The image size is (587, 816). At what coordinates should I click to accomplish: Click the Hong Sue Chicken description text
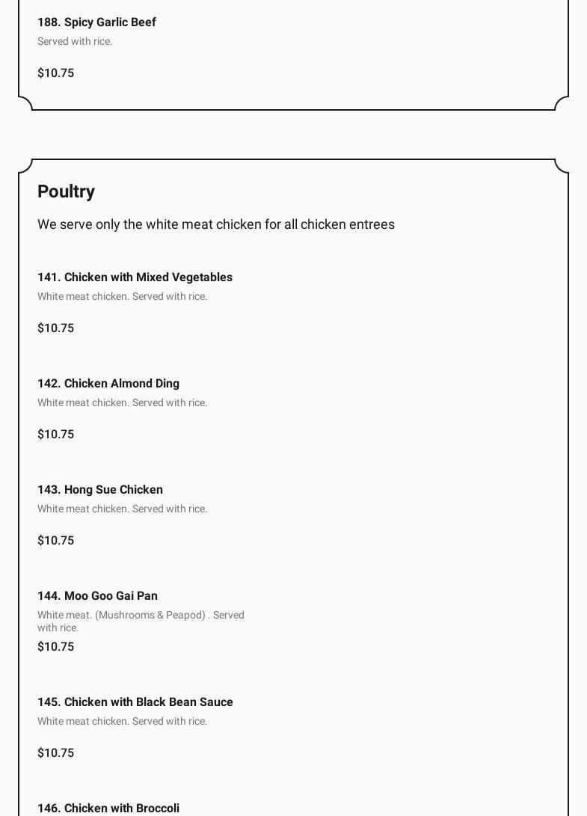122,509
